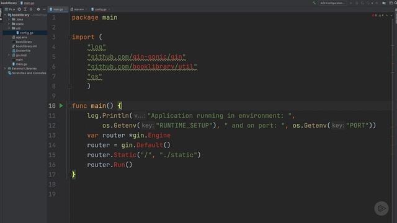The height and width of the screenshot is (223, 397).
Task: Open the Project panel settings gear
Action: (38, 9)
